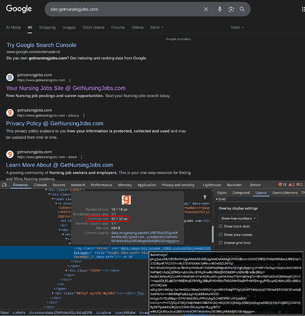Image resolution: width=305 pixels, height=316 pixels.
Task: Collapse the Grid section in Layout
Action: 217,199
